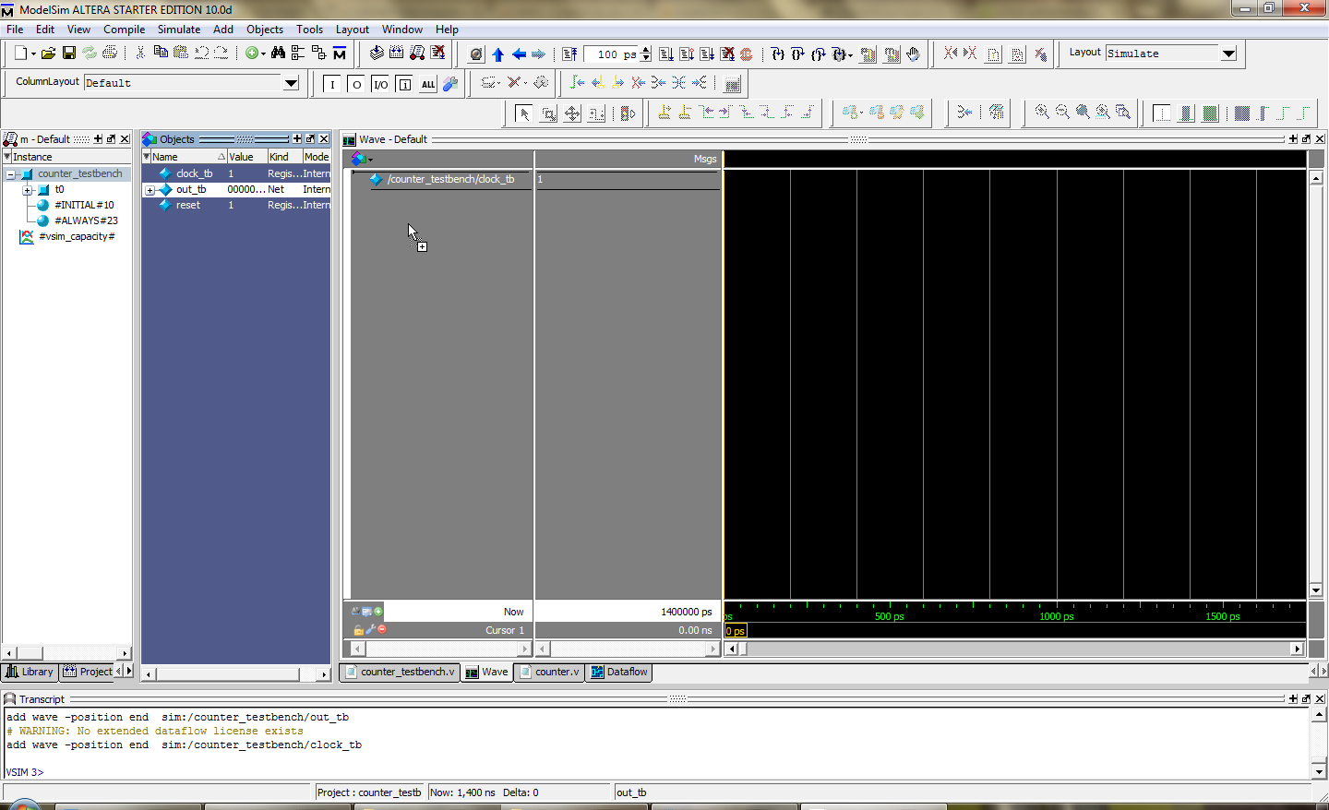This screenshot has height=810, width=1329.
Task: Click the wave pane horizontal scrollbar
Action: tap(1014, 649)
